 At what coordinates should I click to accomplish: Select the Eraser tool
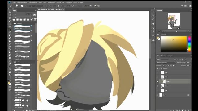point(10,47)
